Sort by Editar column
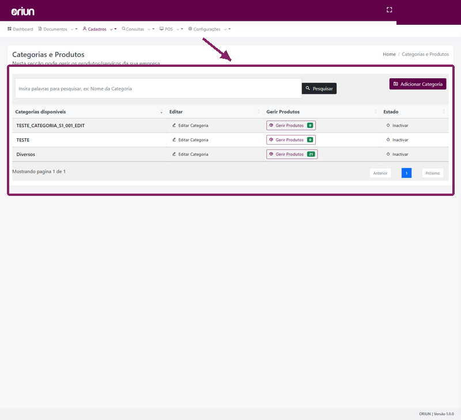The width and height of the screenshot is (461, 420). tap(214, 112)
